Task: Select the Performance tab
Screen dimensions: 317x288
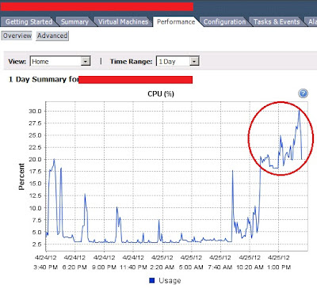Action: (x=176, y=21)
